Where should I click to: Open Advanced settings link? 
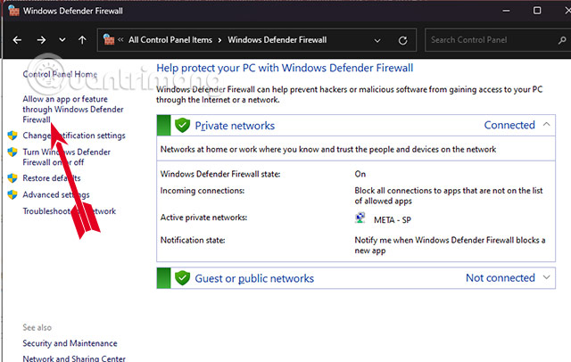(56, 194)
